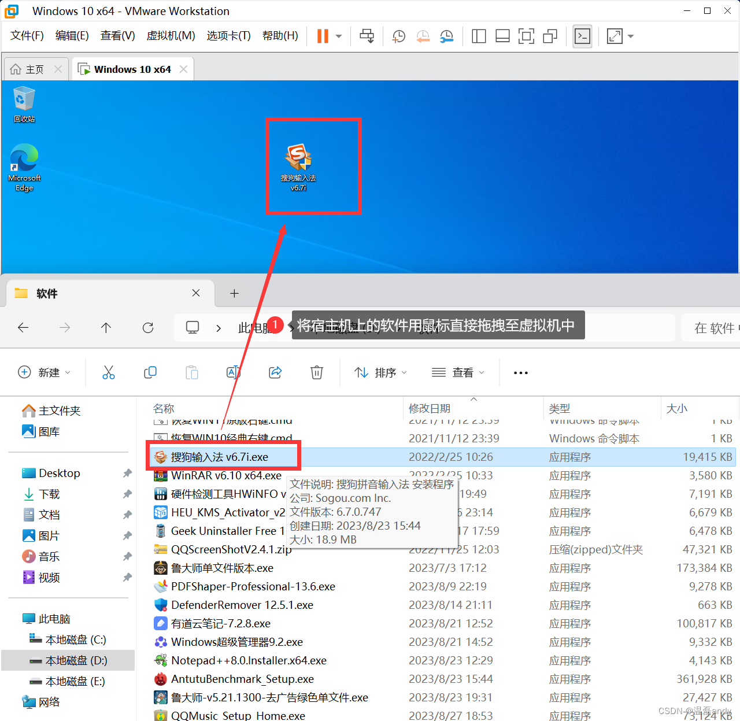Go back in File Explorer
The width and height of the screenshot is (740, 721).
pos(23,328)
